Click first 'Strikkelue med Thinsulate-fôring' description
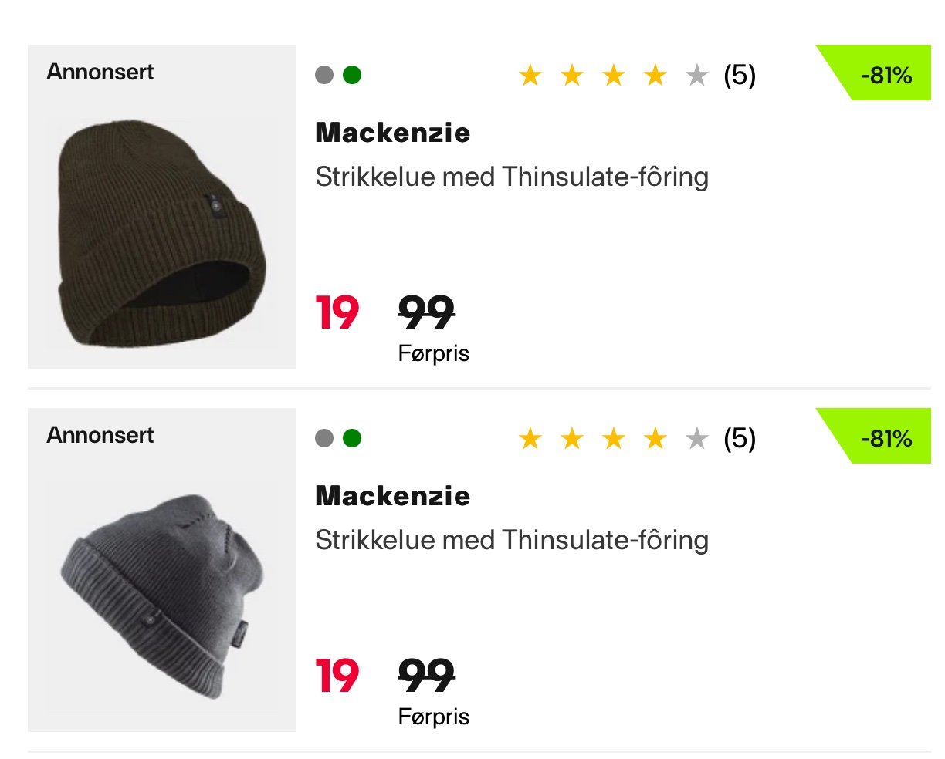The width and height of the screenshot is (945, 759). 512,177
